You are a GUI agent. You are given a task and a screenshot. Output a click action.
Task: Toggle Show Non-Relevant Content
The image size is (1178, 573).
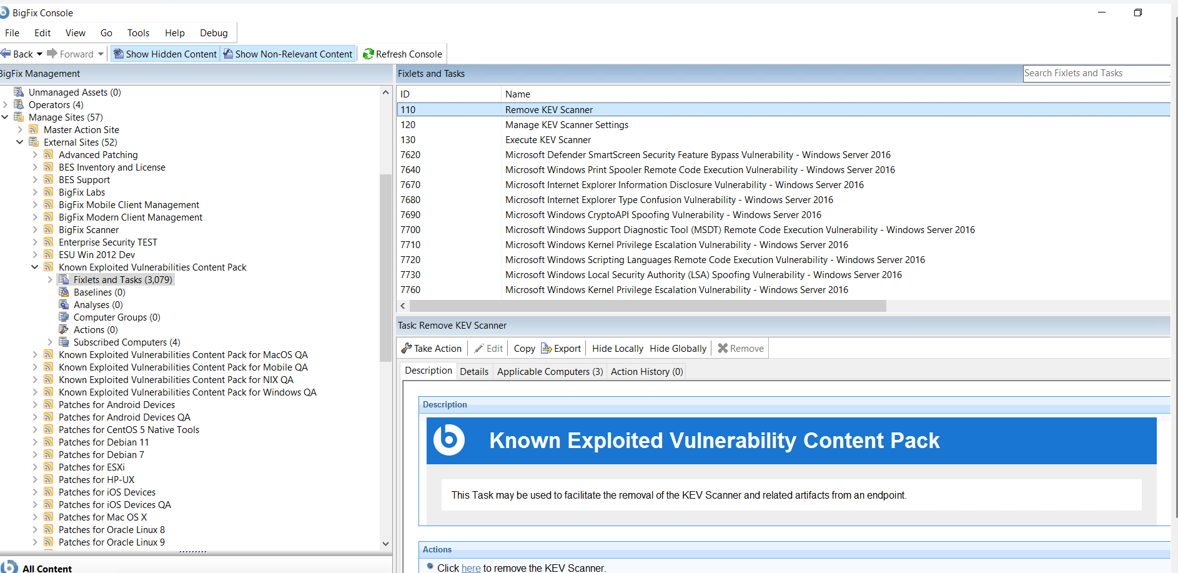click(x=288, y=54)
